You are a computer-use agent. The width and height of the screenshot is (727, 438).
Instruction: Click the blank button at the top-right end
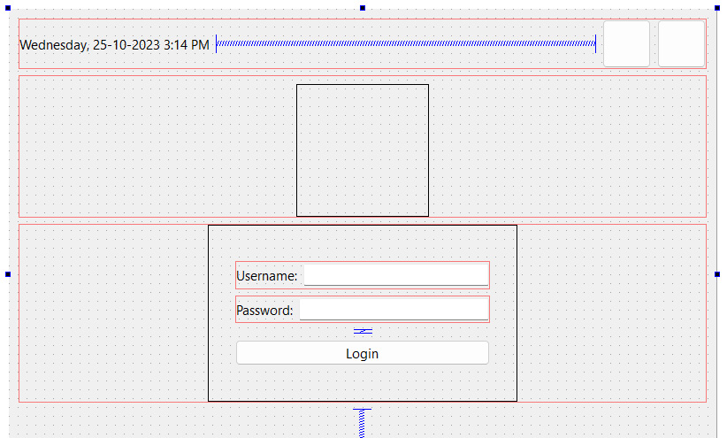(x=682, y=43)
